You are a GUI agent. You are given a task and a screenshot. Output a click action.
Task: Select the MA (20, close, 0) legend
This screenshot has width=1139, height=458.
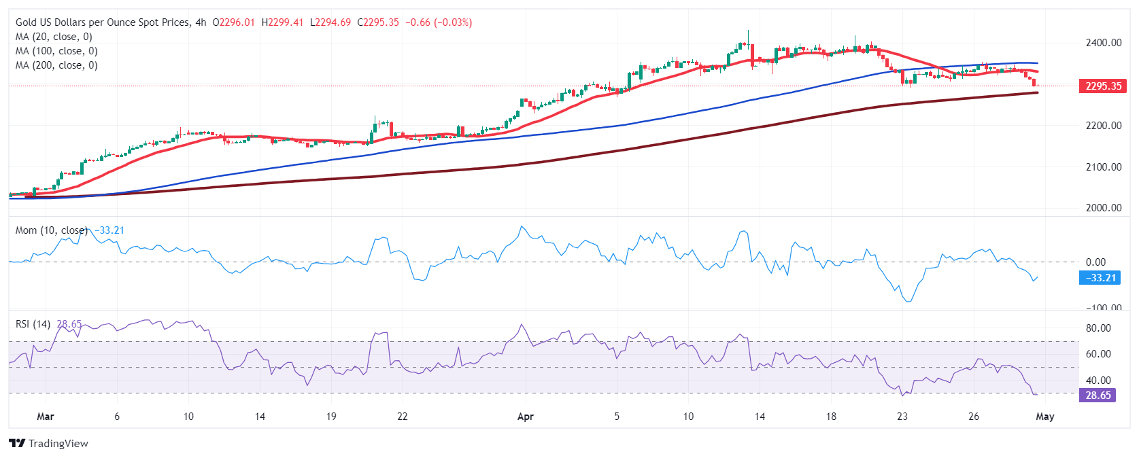click(x=54, y=37)
